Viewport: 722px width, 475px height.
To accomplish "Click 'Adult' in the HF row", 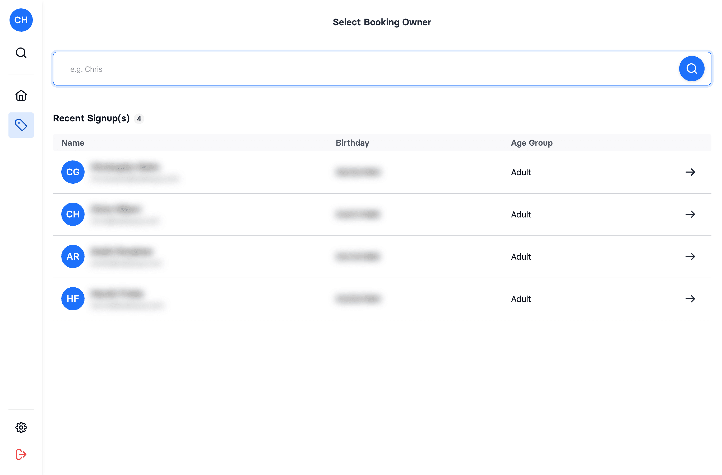I will pyautogui.click(x=521, y=299).
